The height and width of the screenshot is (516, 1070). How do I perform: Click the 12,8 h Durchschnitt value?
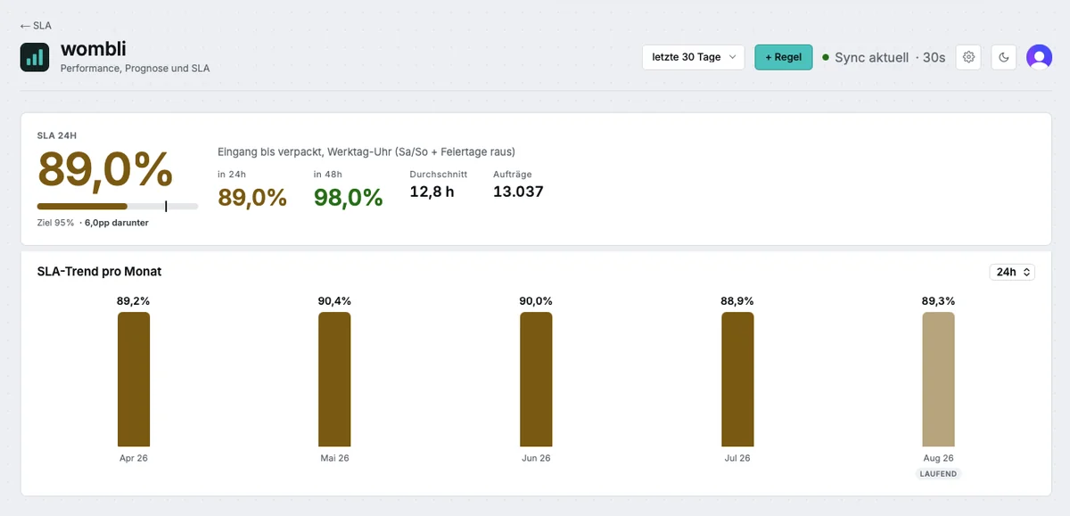point(432,191)
